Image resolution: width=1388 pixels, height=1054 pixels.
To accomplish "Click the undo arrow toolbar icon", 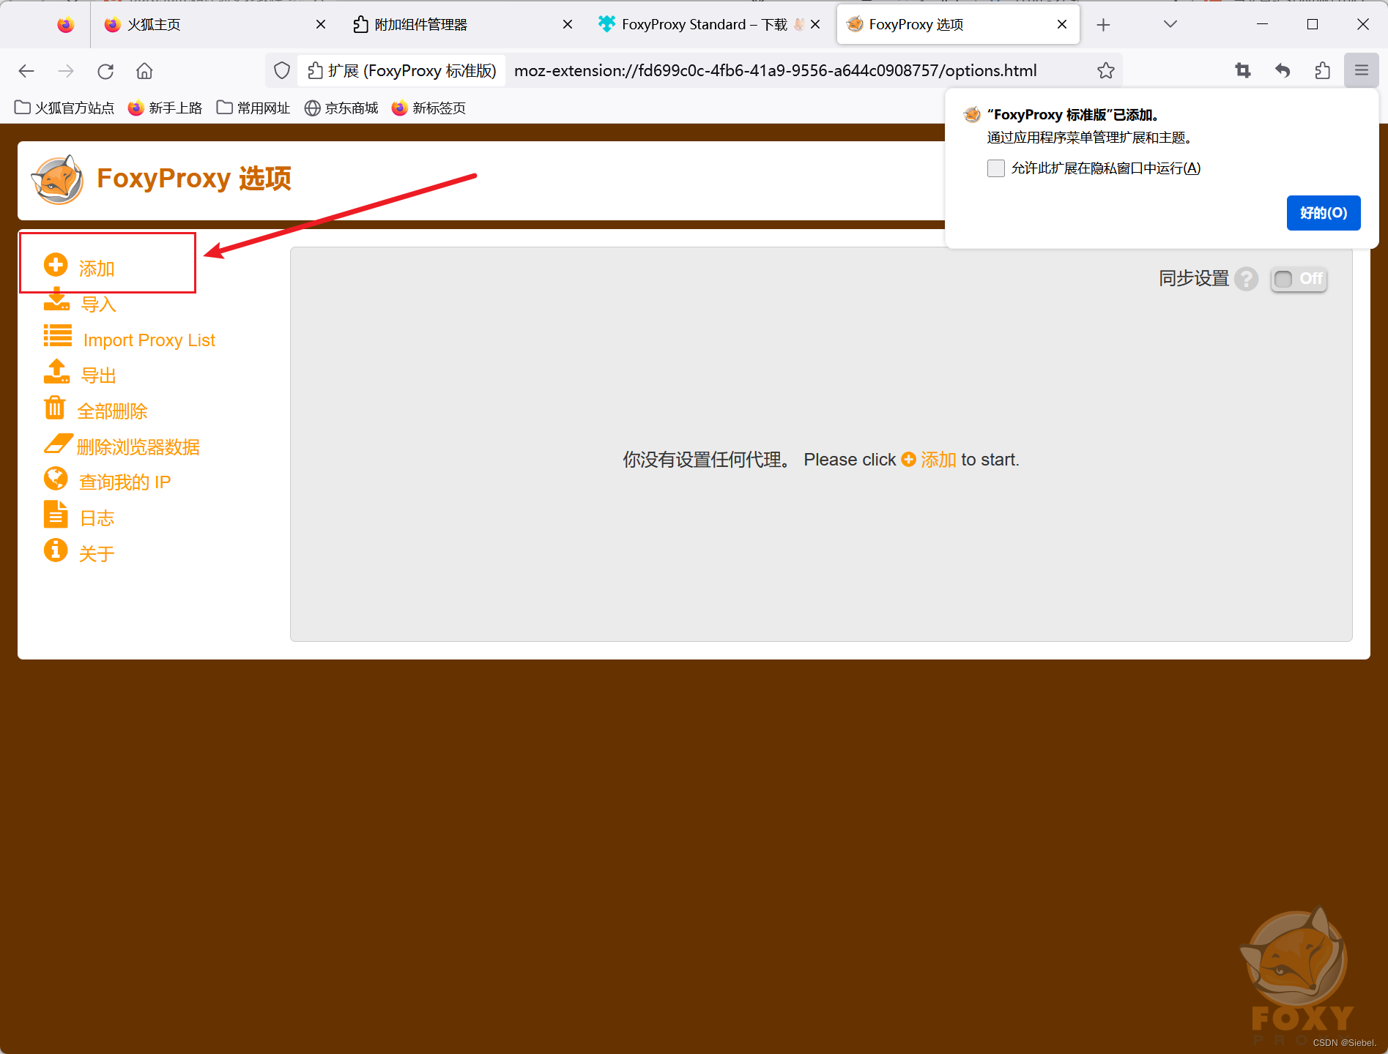I will 1283,71.
